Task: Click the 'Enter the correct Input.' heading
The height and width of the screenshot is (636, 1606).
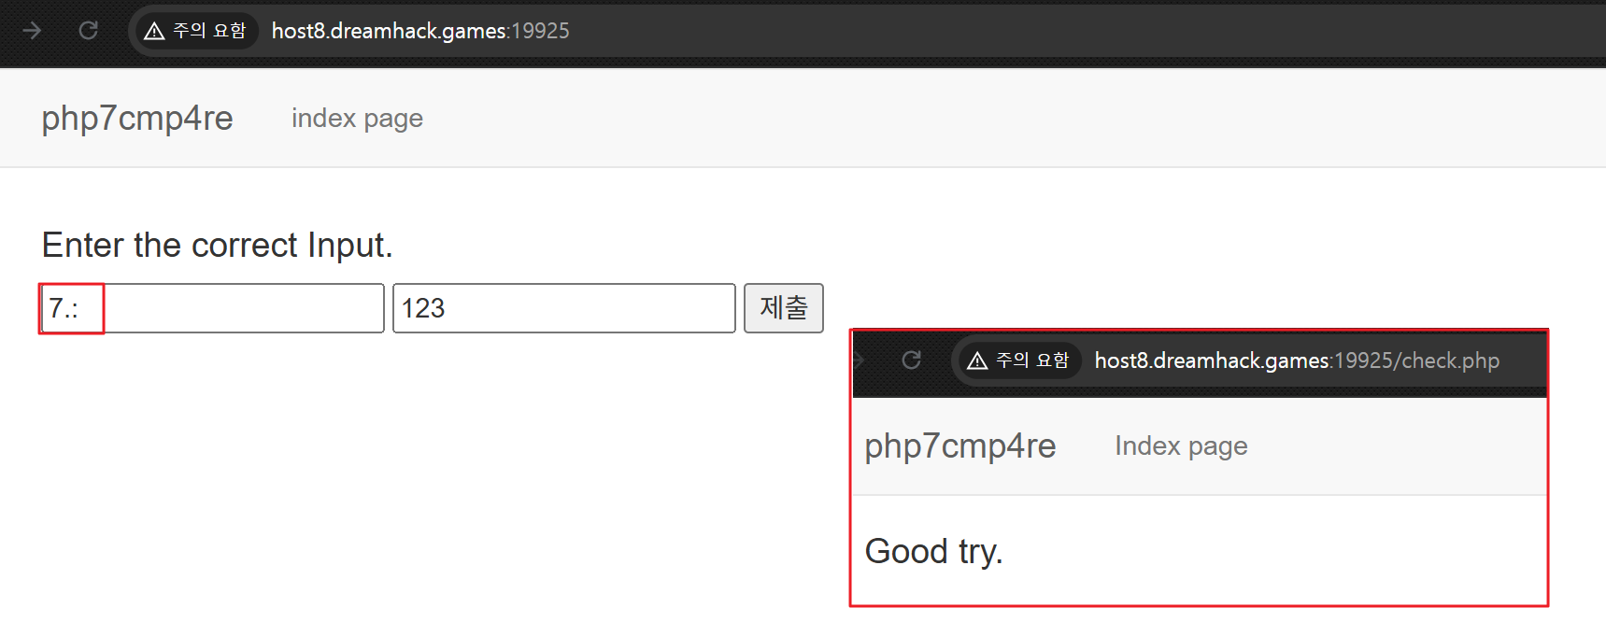Action: 218,245
